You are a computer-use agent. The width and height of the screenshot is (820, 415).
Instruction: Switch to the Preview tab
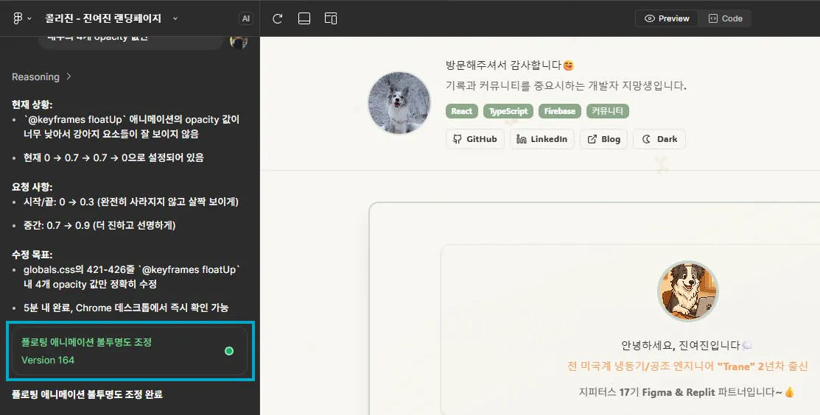tap(667, 18)
